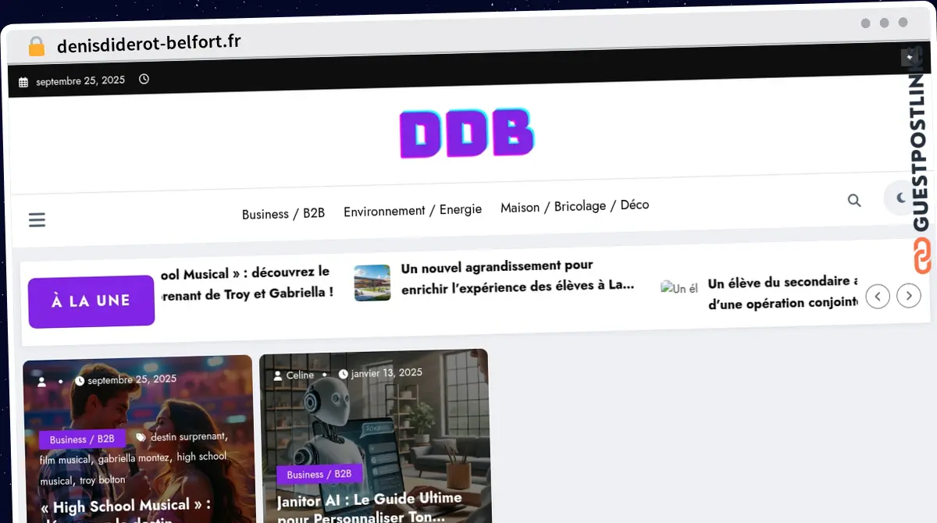Click the author icon on first card

(x=42, y=382)
